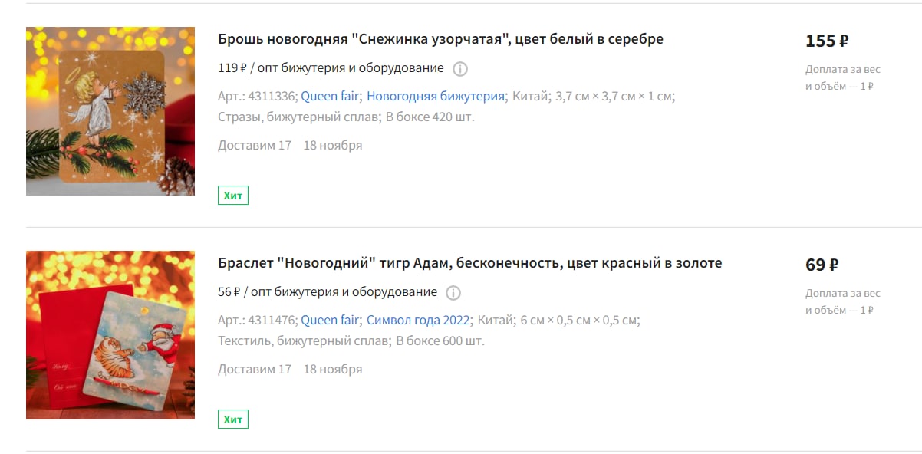Click the "Хит" badge on the brooch item
922x454 pixels.
[233, 196]
